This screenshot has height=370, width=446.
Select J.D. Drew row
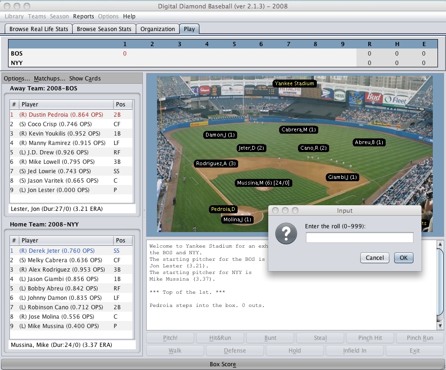[71, 152]
